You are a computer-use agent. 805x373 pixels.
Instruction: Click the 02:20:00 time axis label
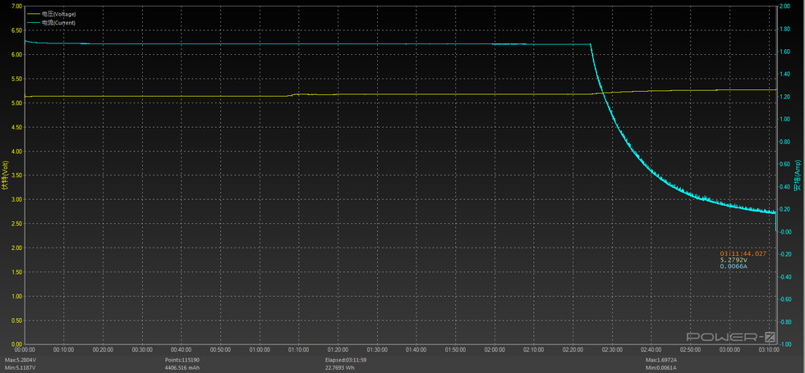coord(573,349)
